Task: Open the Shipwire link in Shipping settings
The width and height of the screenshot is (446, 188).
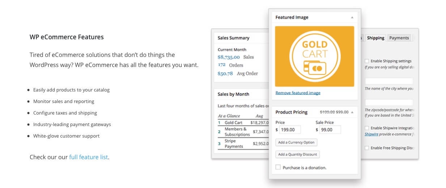Action: point(372,134)
